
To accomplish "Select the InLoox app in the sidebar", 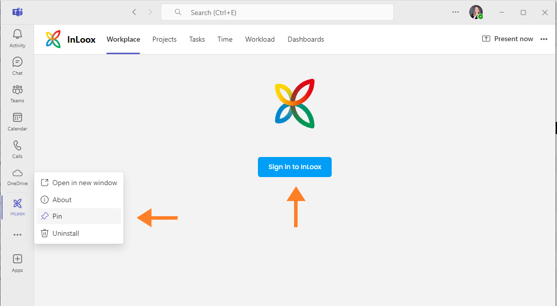I will click(x=17, y=207).
